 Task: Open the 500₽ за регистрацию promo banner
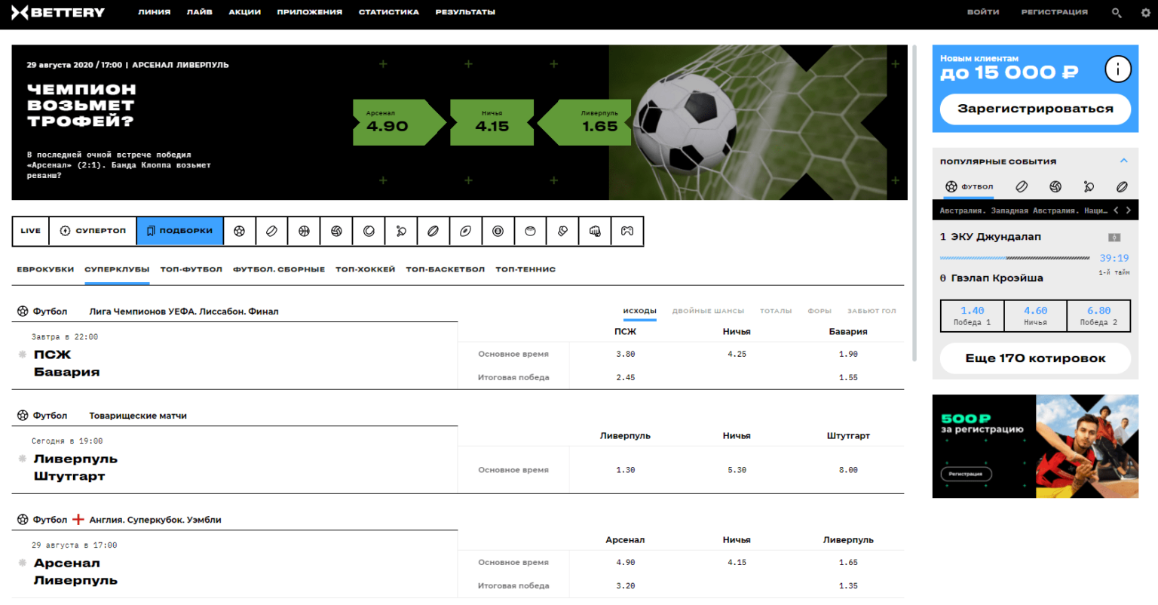click(1035, 446)
